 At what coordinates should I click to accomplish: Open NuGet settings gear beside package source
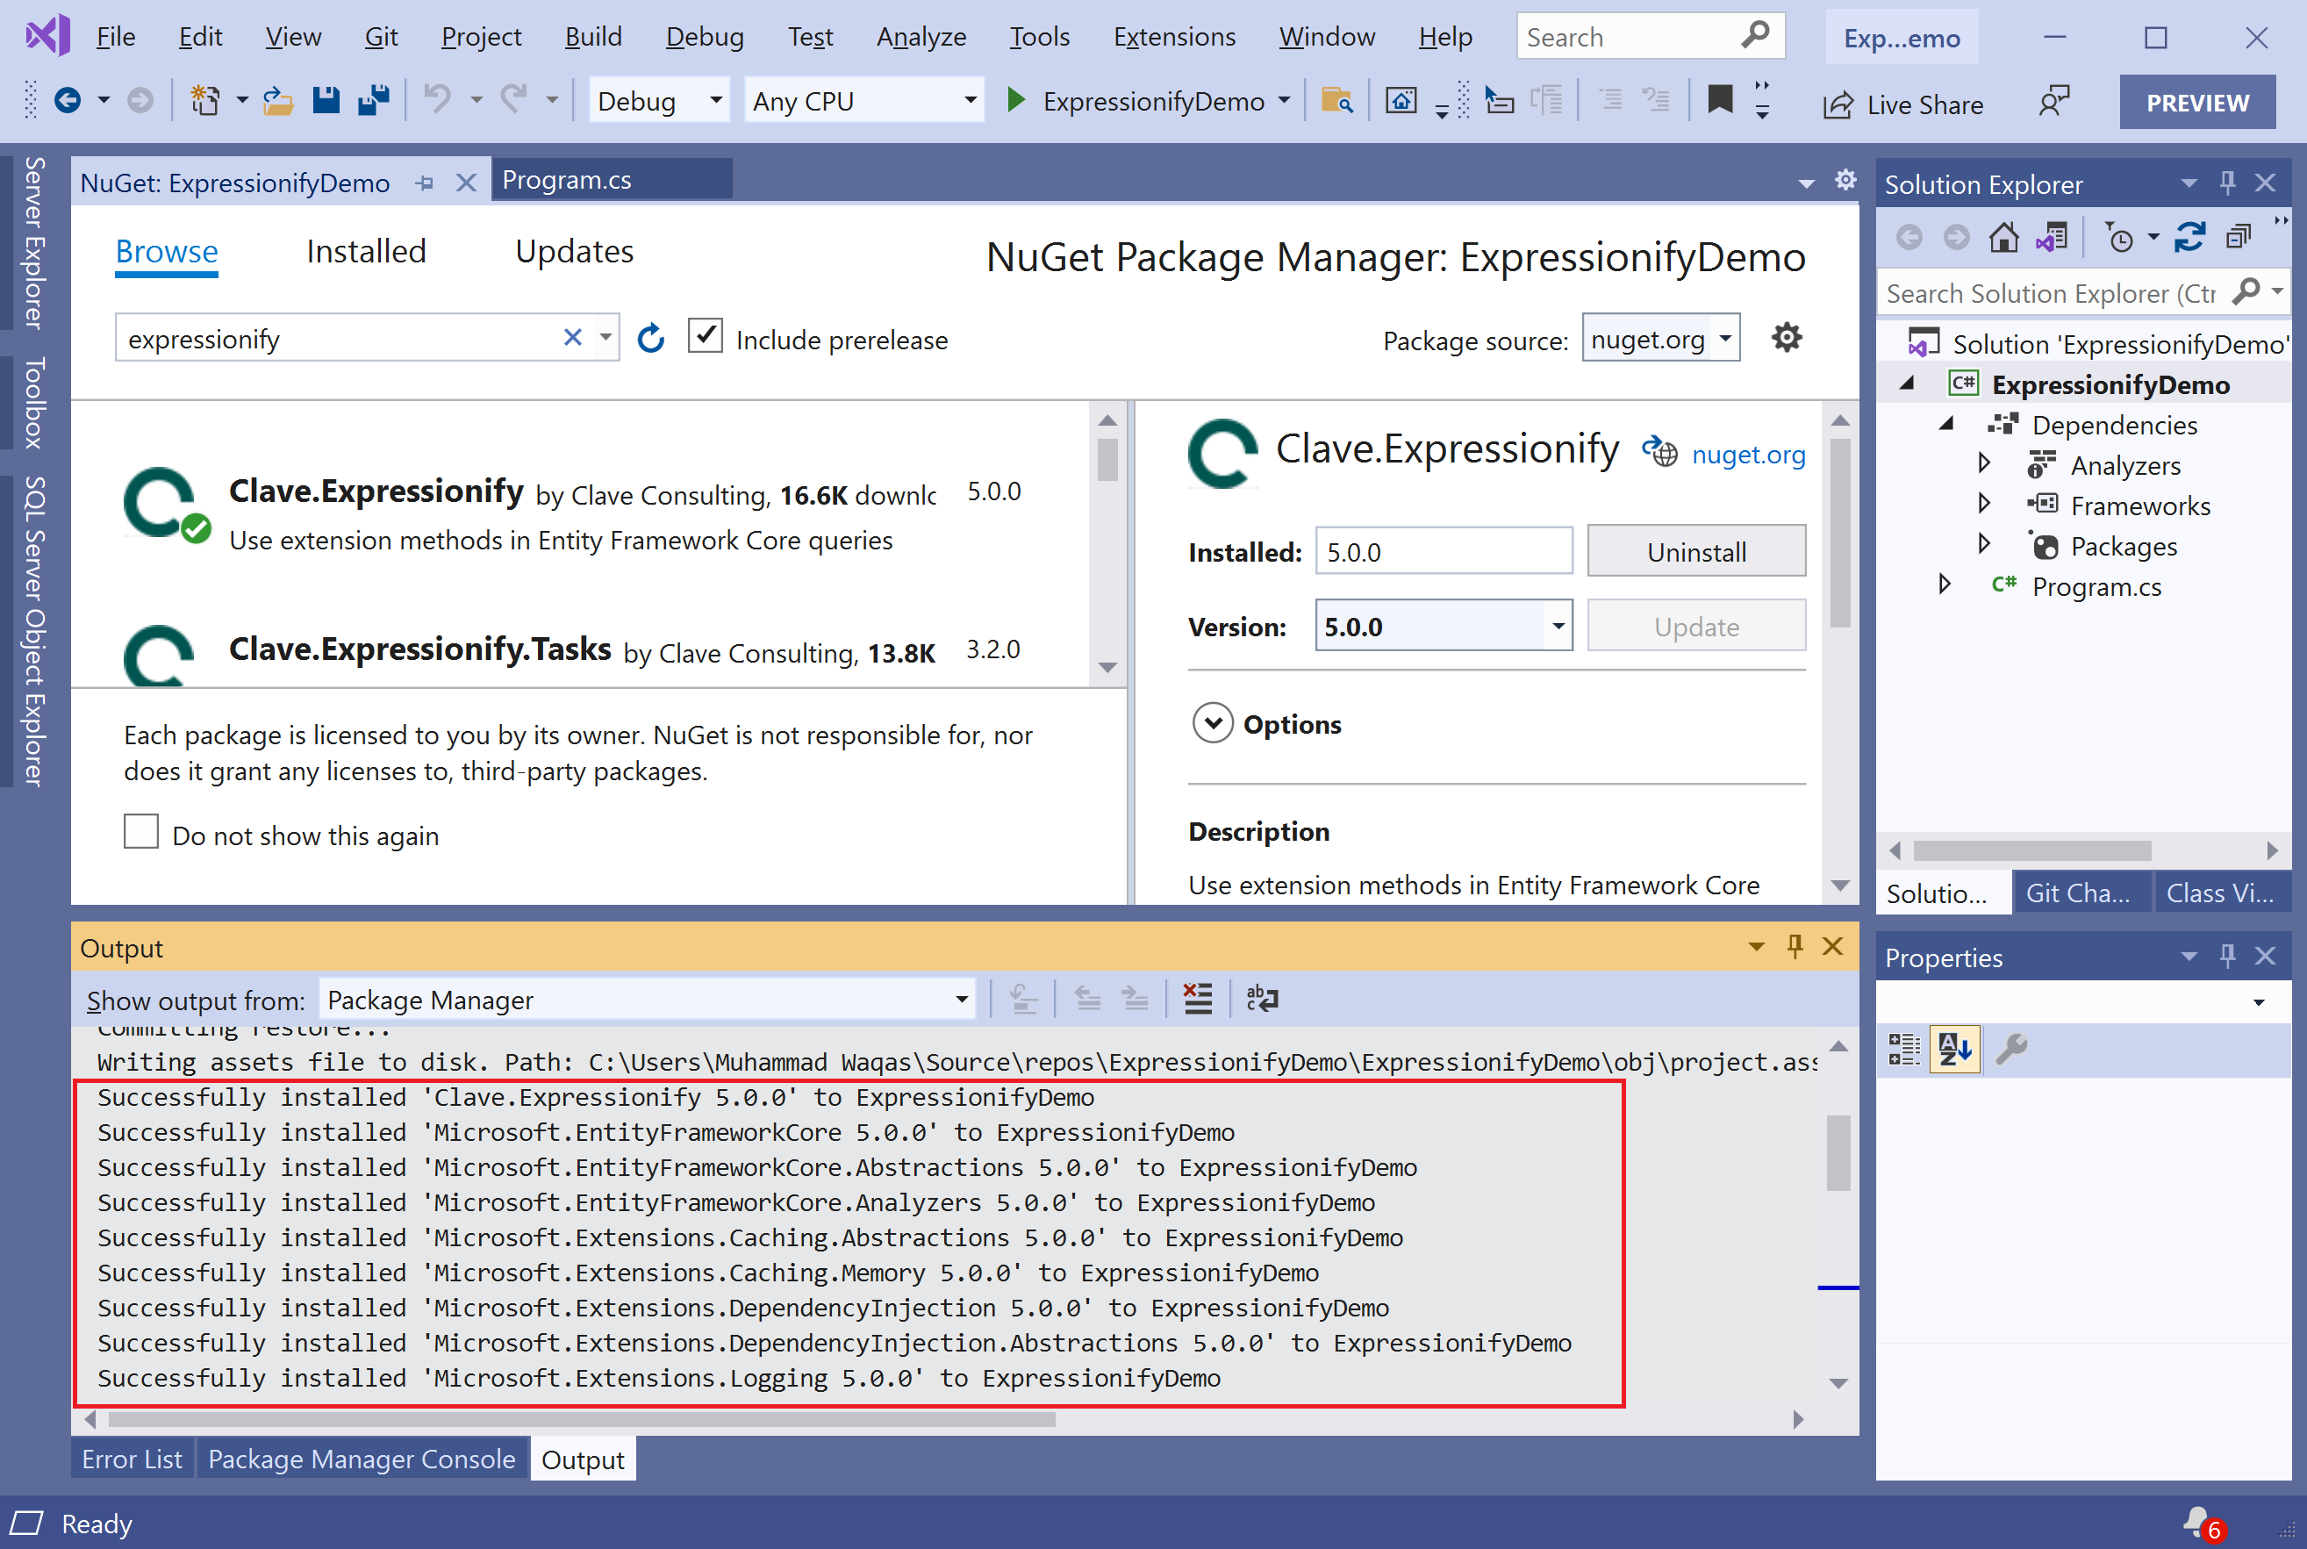point(1786,338)
